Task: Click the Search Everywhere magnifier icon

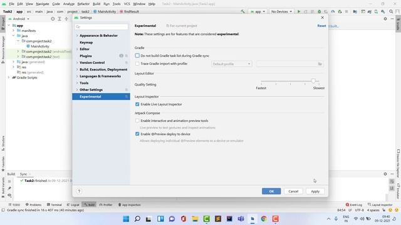Action: click(x=391, y=11)
